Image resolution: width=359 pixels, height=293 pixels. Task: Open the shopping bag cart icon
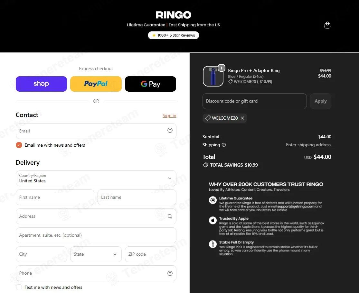point(327,25)
